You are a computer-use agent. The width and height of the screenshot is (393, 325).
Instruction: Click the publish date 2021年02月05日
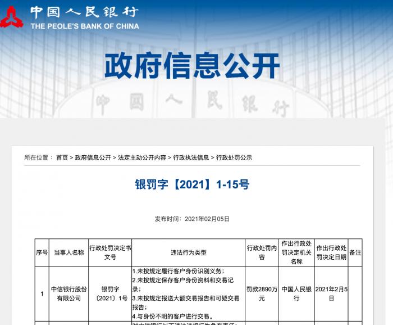[207, 219]
